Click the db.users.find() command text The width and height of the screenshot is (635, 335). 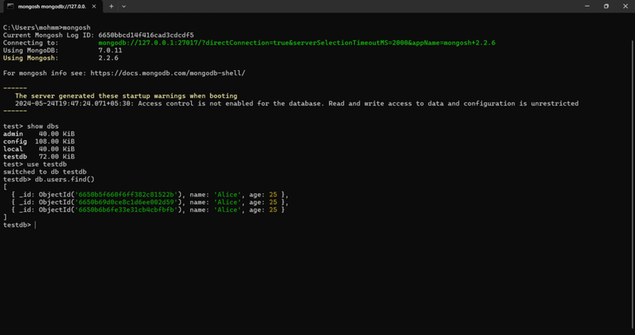pos(64,179)
